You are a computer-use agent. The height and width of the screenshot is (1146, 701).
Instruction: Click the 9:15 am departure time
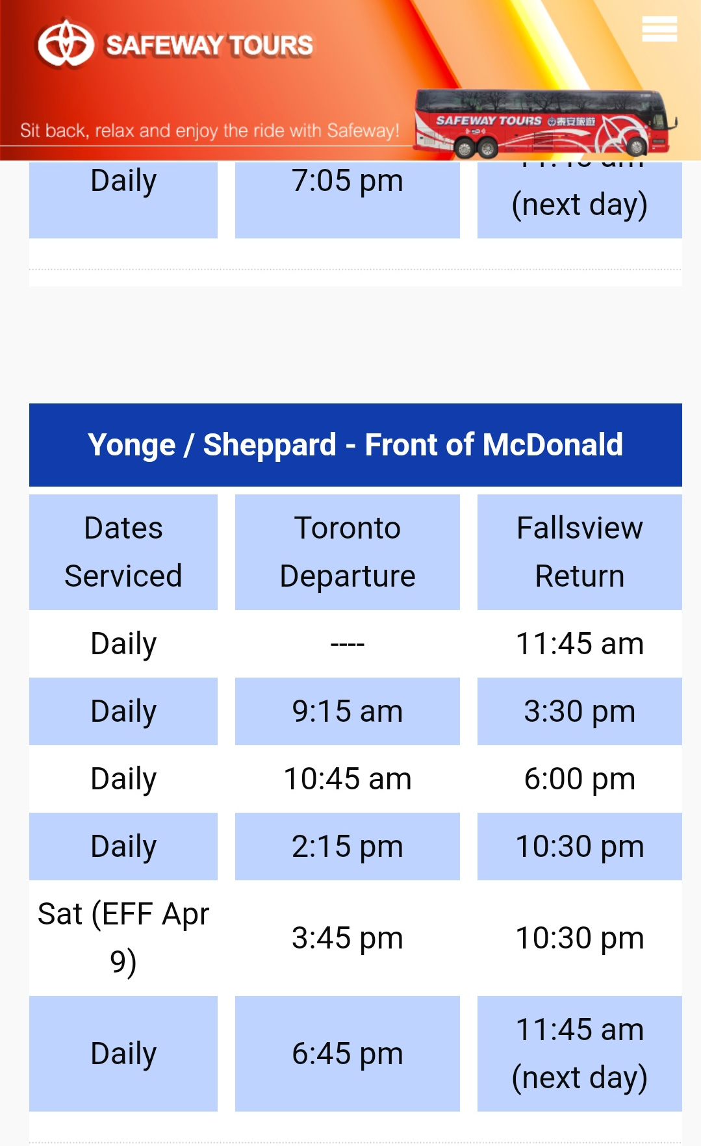pyautogui.click(x=347, y=711)
